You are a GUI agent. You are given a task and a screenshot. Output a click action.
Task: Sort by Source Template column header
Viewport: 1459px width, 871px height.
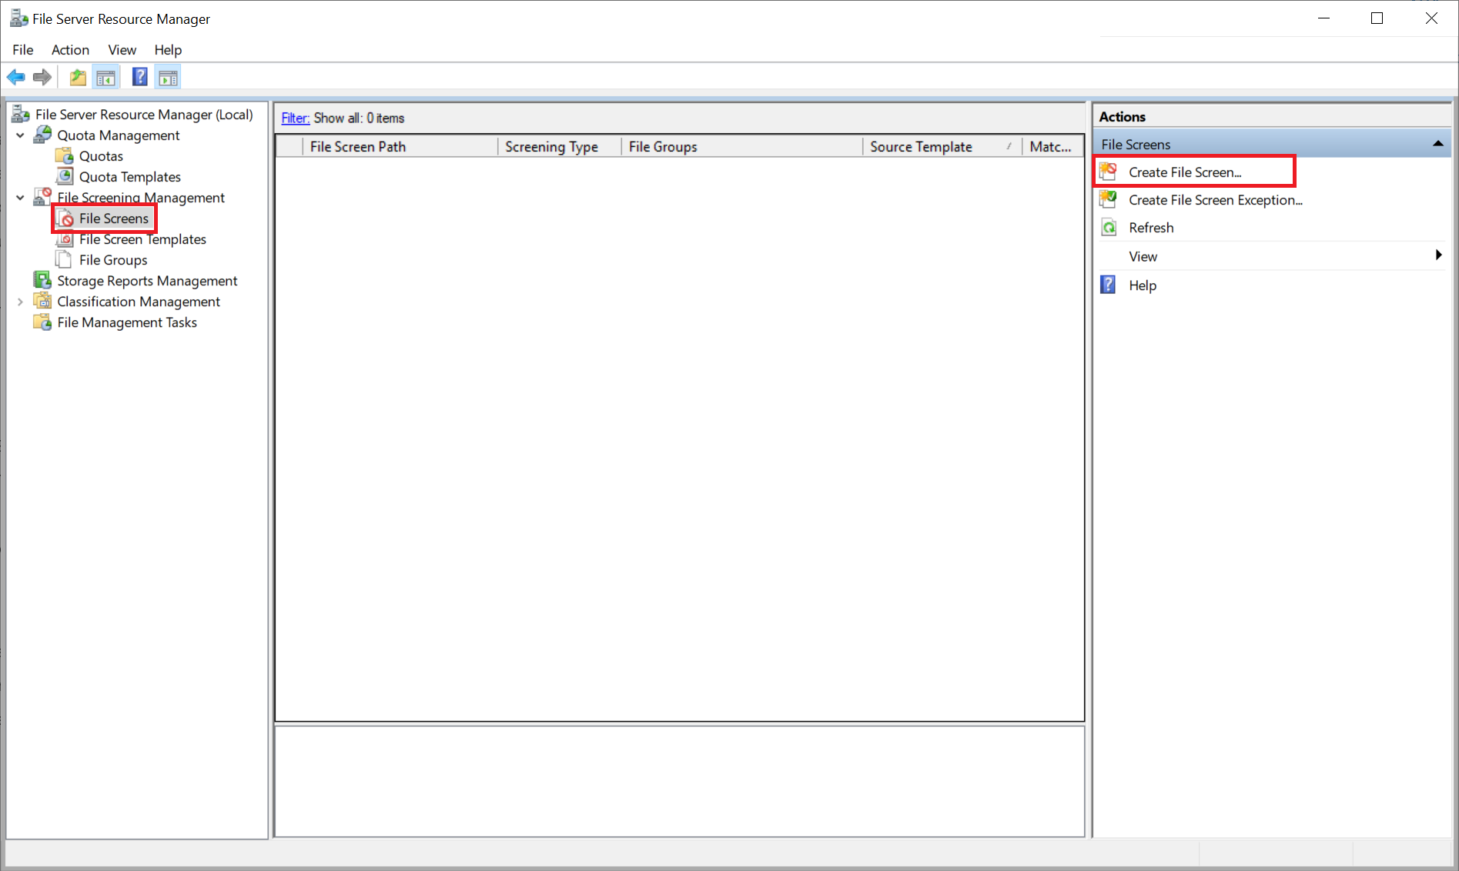942,146
